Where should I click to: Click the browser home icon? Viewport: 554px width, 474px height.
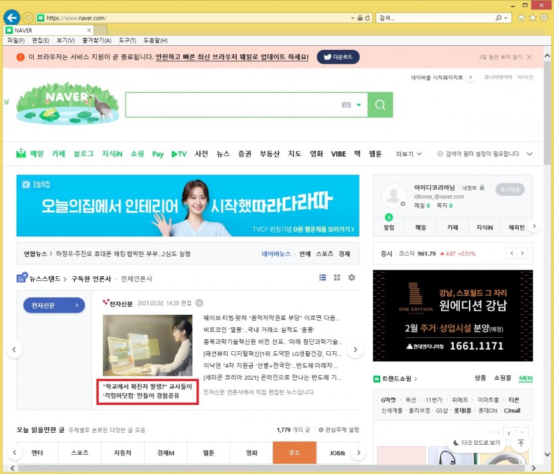[x=521, y=17]
